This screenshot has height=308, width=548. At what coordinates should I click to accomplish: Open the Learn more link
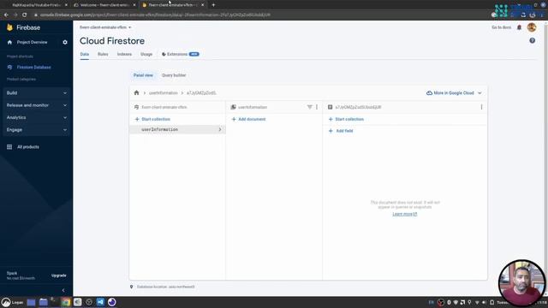tap(405, 214)
